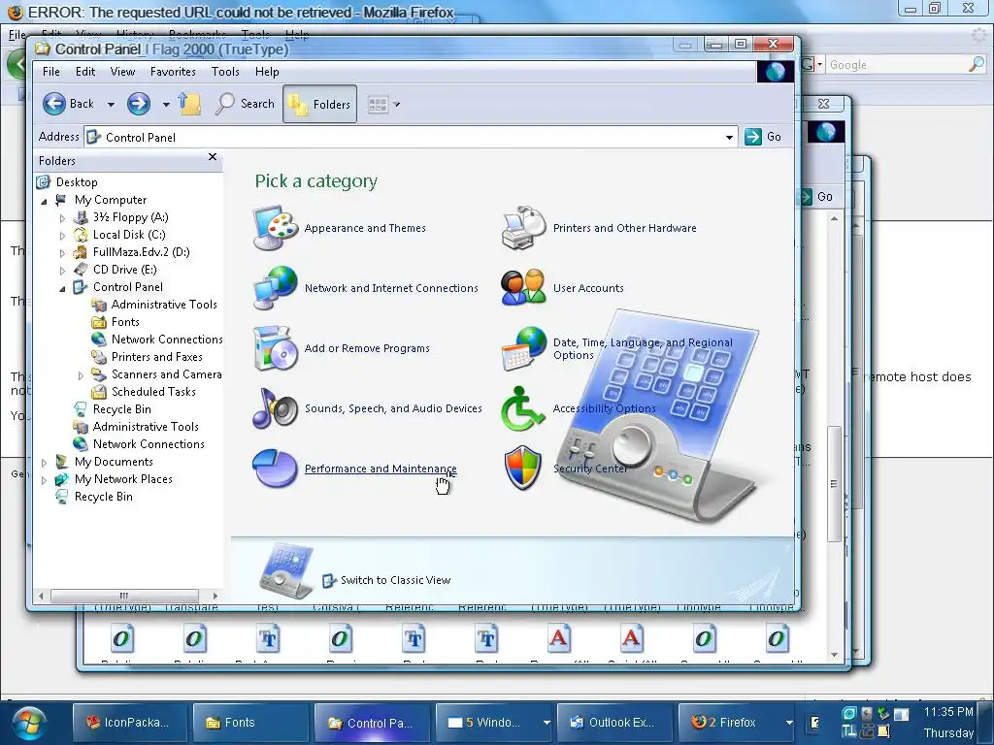Open the Appearance and Themes category icon
Viewport: 994px width, 745px height.
tap(275, 229)
